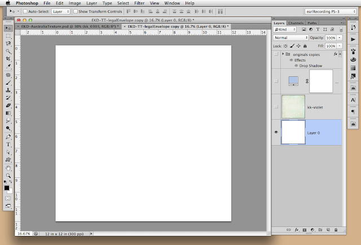The image size is (361, 245).
Task: Click the background color swatch
Action: 10,191
